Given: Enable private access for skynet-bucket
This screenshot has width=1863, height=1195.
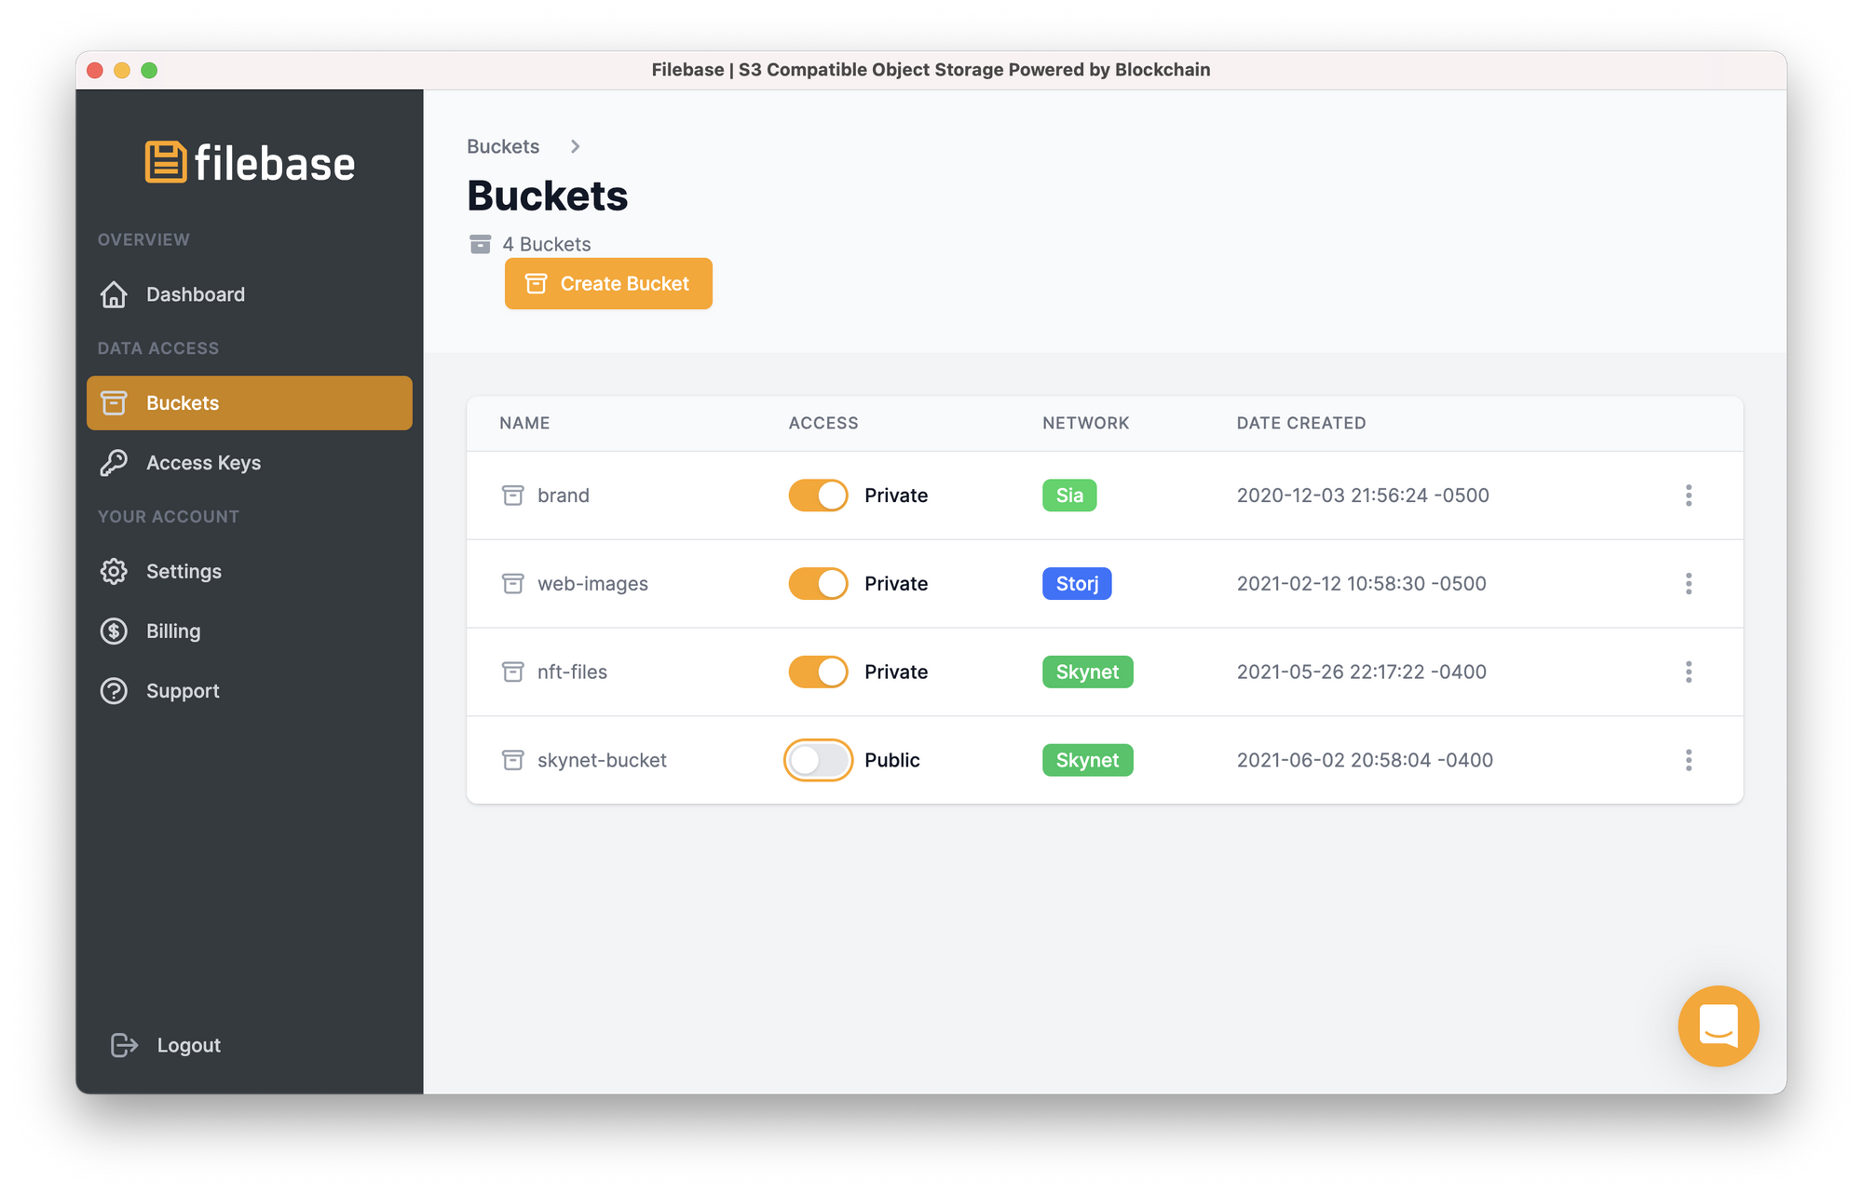Looking at the screenshot, I should point(818,760).
